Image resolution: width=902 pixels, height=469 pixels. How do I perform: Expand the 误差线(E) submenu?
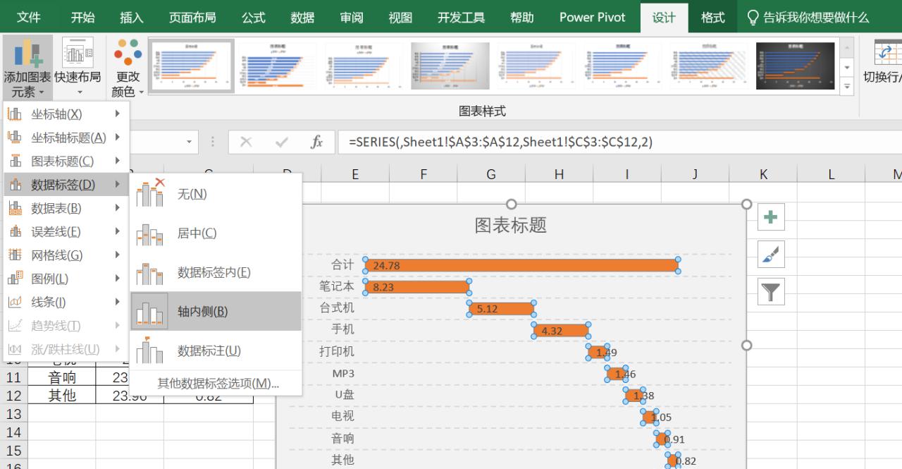[66, 231]
